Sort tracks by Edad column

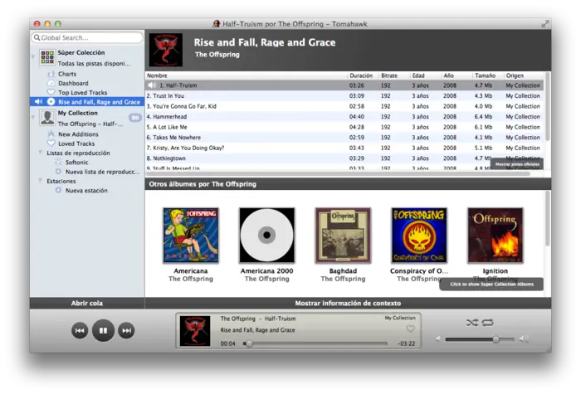pos(425,75)
